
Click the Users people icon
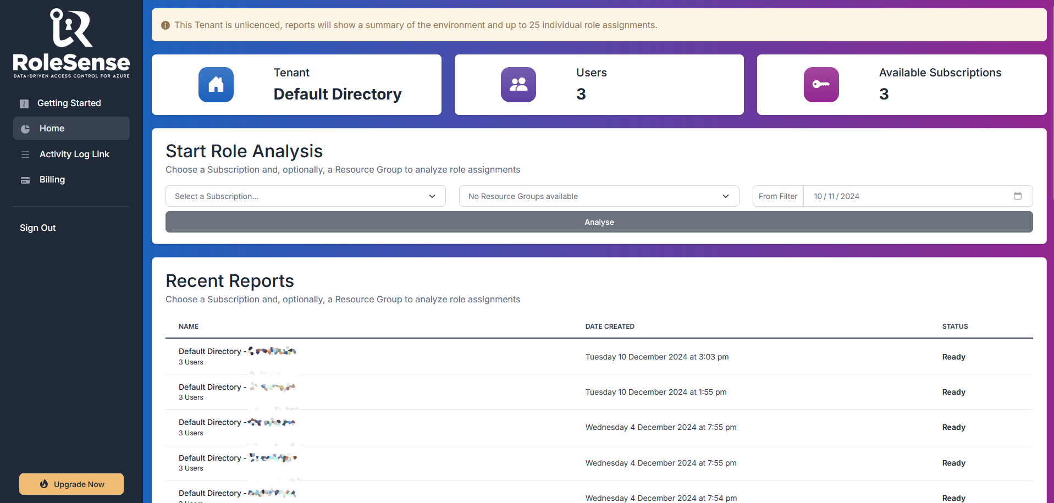tap(518, 85)
